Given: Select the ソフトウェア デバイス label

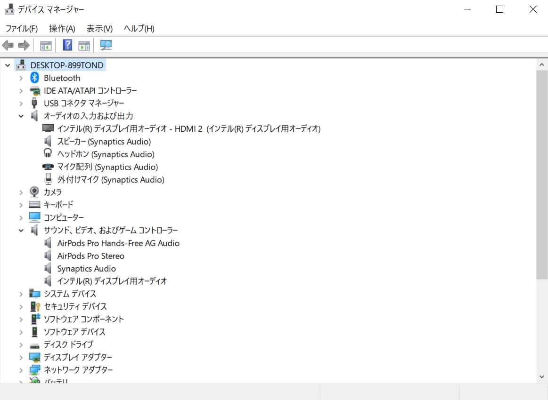Looking at the screenshot, I should tap(74, 332).
